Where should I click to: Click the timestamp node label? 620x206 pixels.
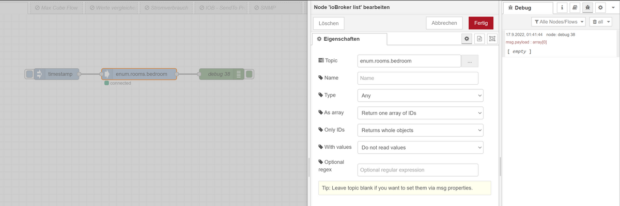click(x=60, y=74)
